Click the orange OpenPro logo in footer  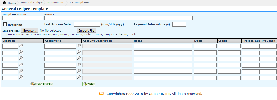coord(101,93)
